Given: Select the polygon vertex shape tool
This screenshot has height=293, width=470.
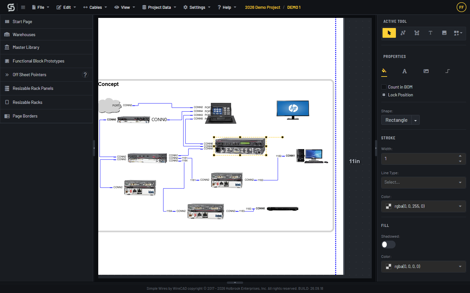Looking at the screenshot, I should click(x=417, y=33).
